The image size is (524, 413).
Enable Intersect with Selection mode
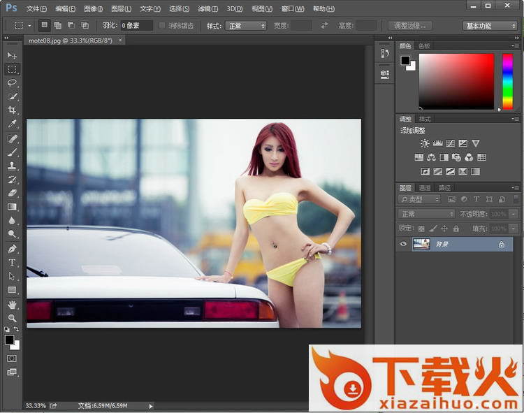85,25
